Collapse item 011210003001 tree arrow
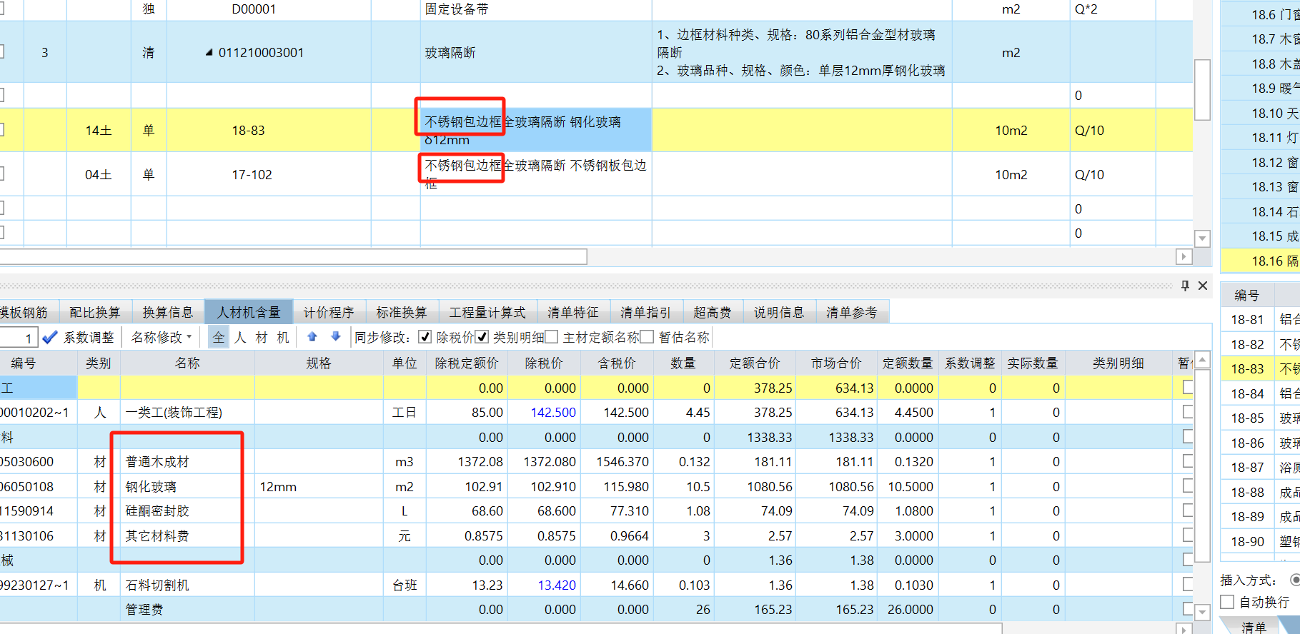This screenshot has width=1300, height=634. [x=209, y=52]
